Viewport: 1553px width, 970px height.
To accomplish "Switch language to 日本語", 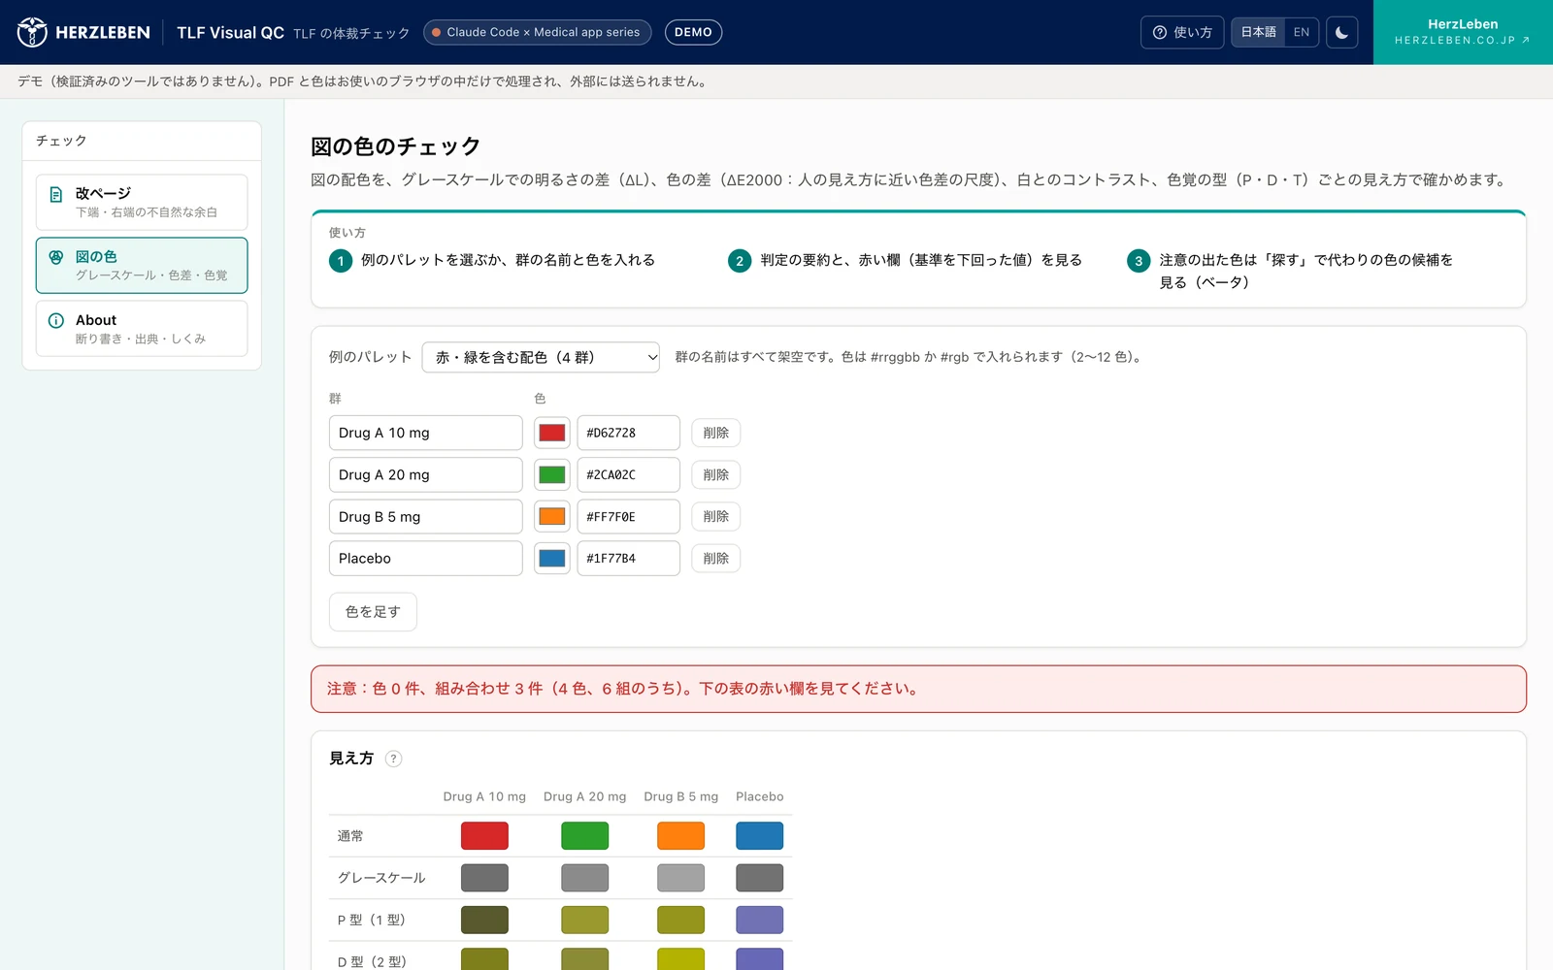I will click(1258, 32).
